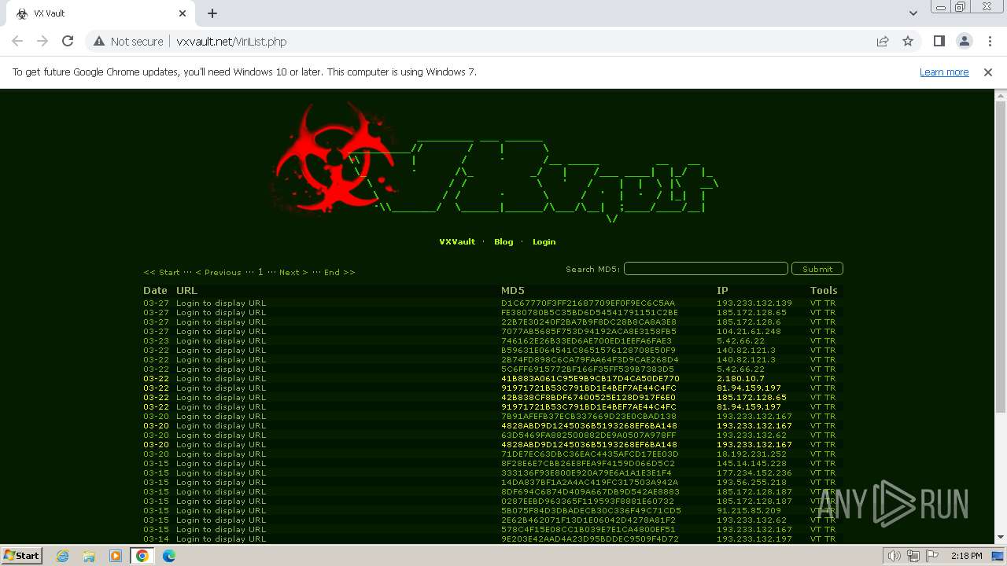Image resolution: width=1007 pixels, height=566 pixels.
Task: Click the share page icon in address bar
Action: [883, 42]
